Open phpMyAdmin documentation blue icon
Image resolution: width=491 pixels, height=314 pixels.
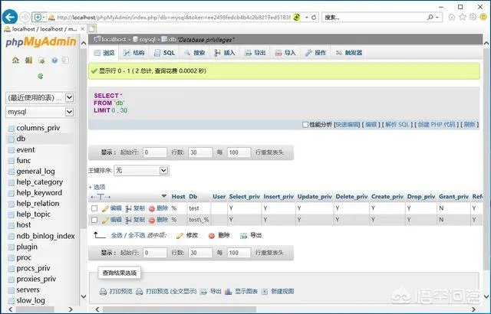[x=54, y=60]
